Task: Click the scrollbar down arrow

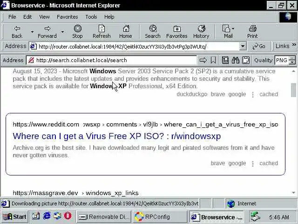Action: pyautogui.click(x=293, y=193)
